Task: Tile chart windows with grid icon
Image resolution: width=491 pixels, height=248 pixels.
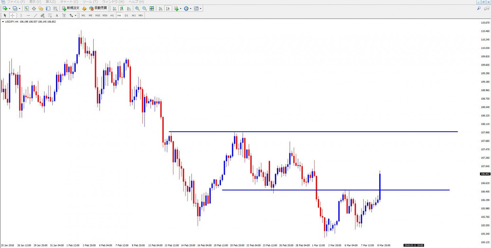Action: pyautogui.click(x=152, y=8)
